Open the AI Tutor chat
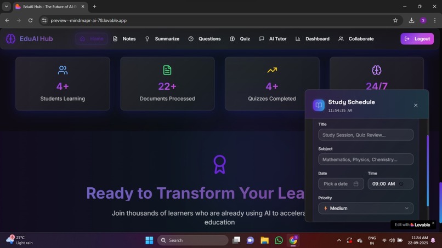442x248 pixels. [273, 39]
